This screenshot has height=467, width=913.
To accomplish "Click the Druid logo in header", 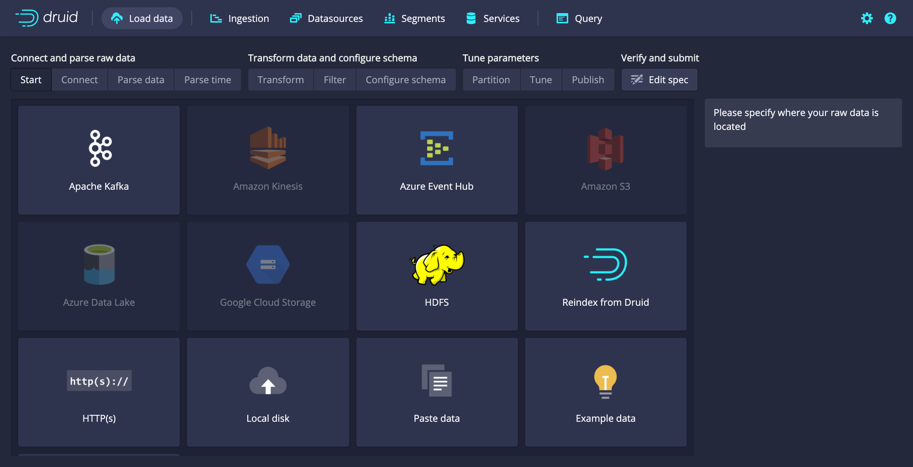I will (x=46, y=18).
